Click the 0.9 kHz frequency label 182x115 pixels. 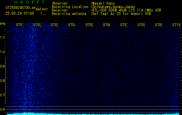(x=3, y=66)
